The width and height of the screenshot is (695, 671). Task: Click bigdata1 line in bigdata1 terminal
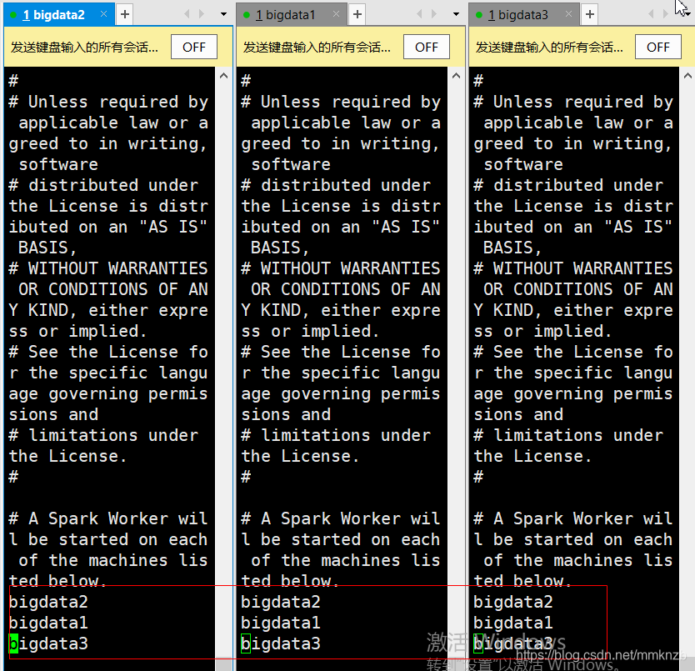281,623
